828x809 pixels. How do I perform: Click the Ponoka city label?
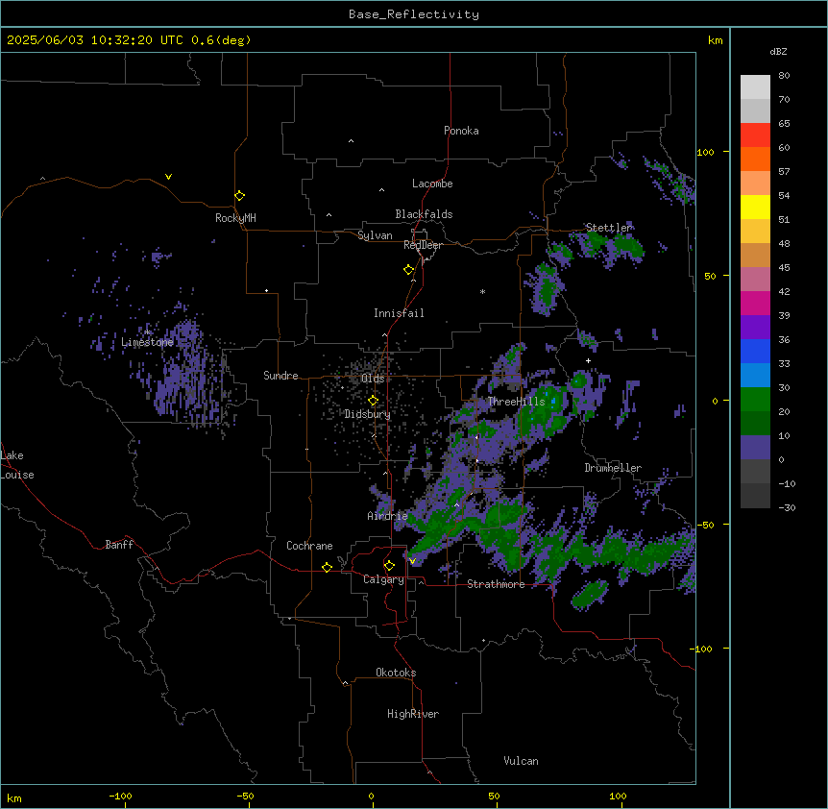[x=461, y=131]
